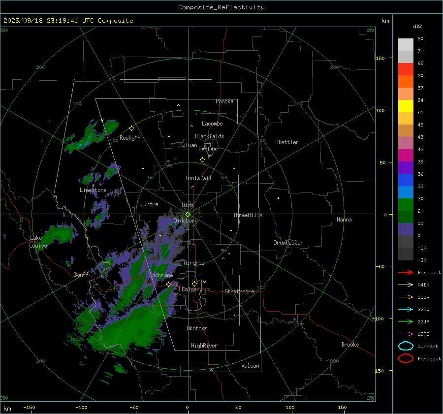The image size is (443, 414).
Task: Click the Composite_Reflectivity title text
Action: [x=221, y=7]
